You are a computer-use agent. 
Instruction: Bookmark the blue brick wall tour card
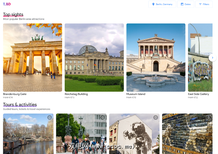(x=209, y=117)
